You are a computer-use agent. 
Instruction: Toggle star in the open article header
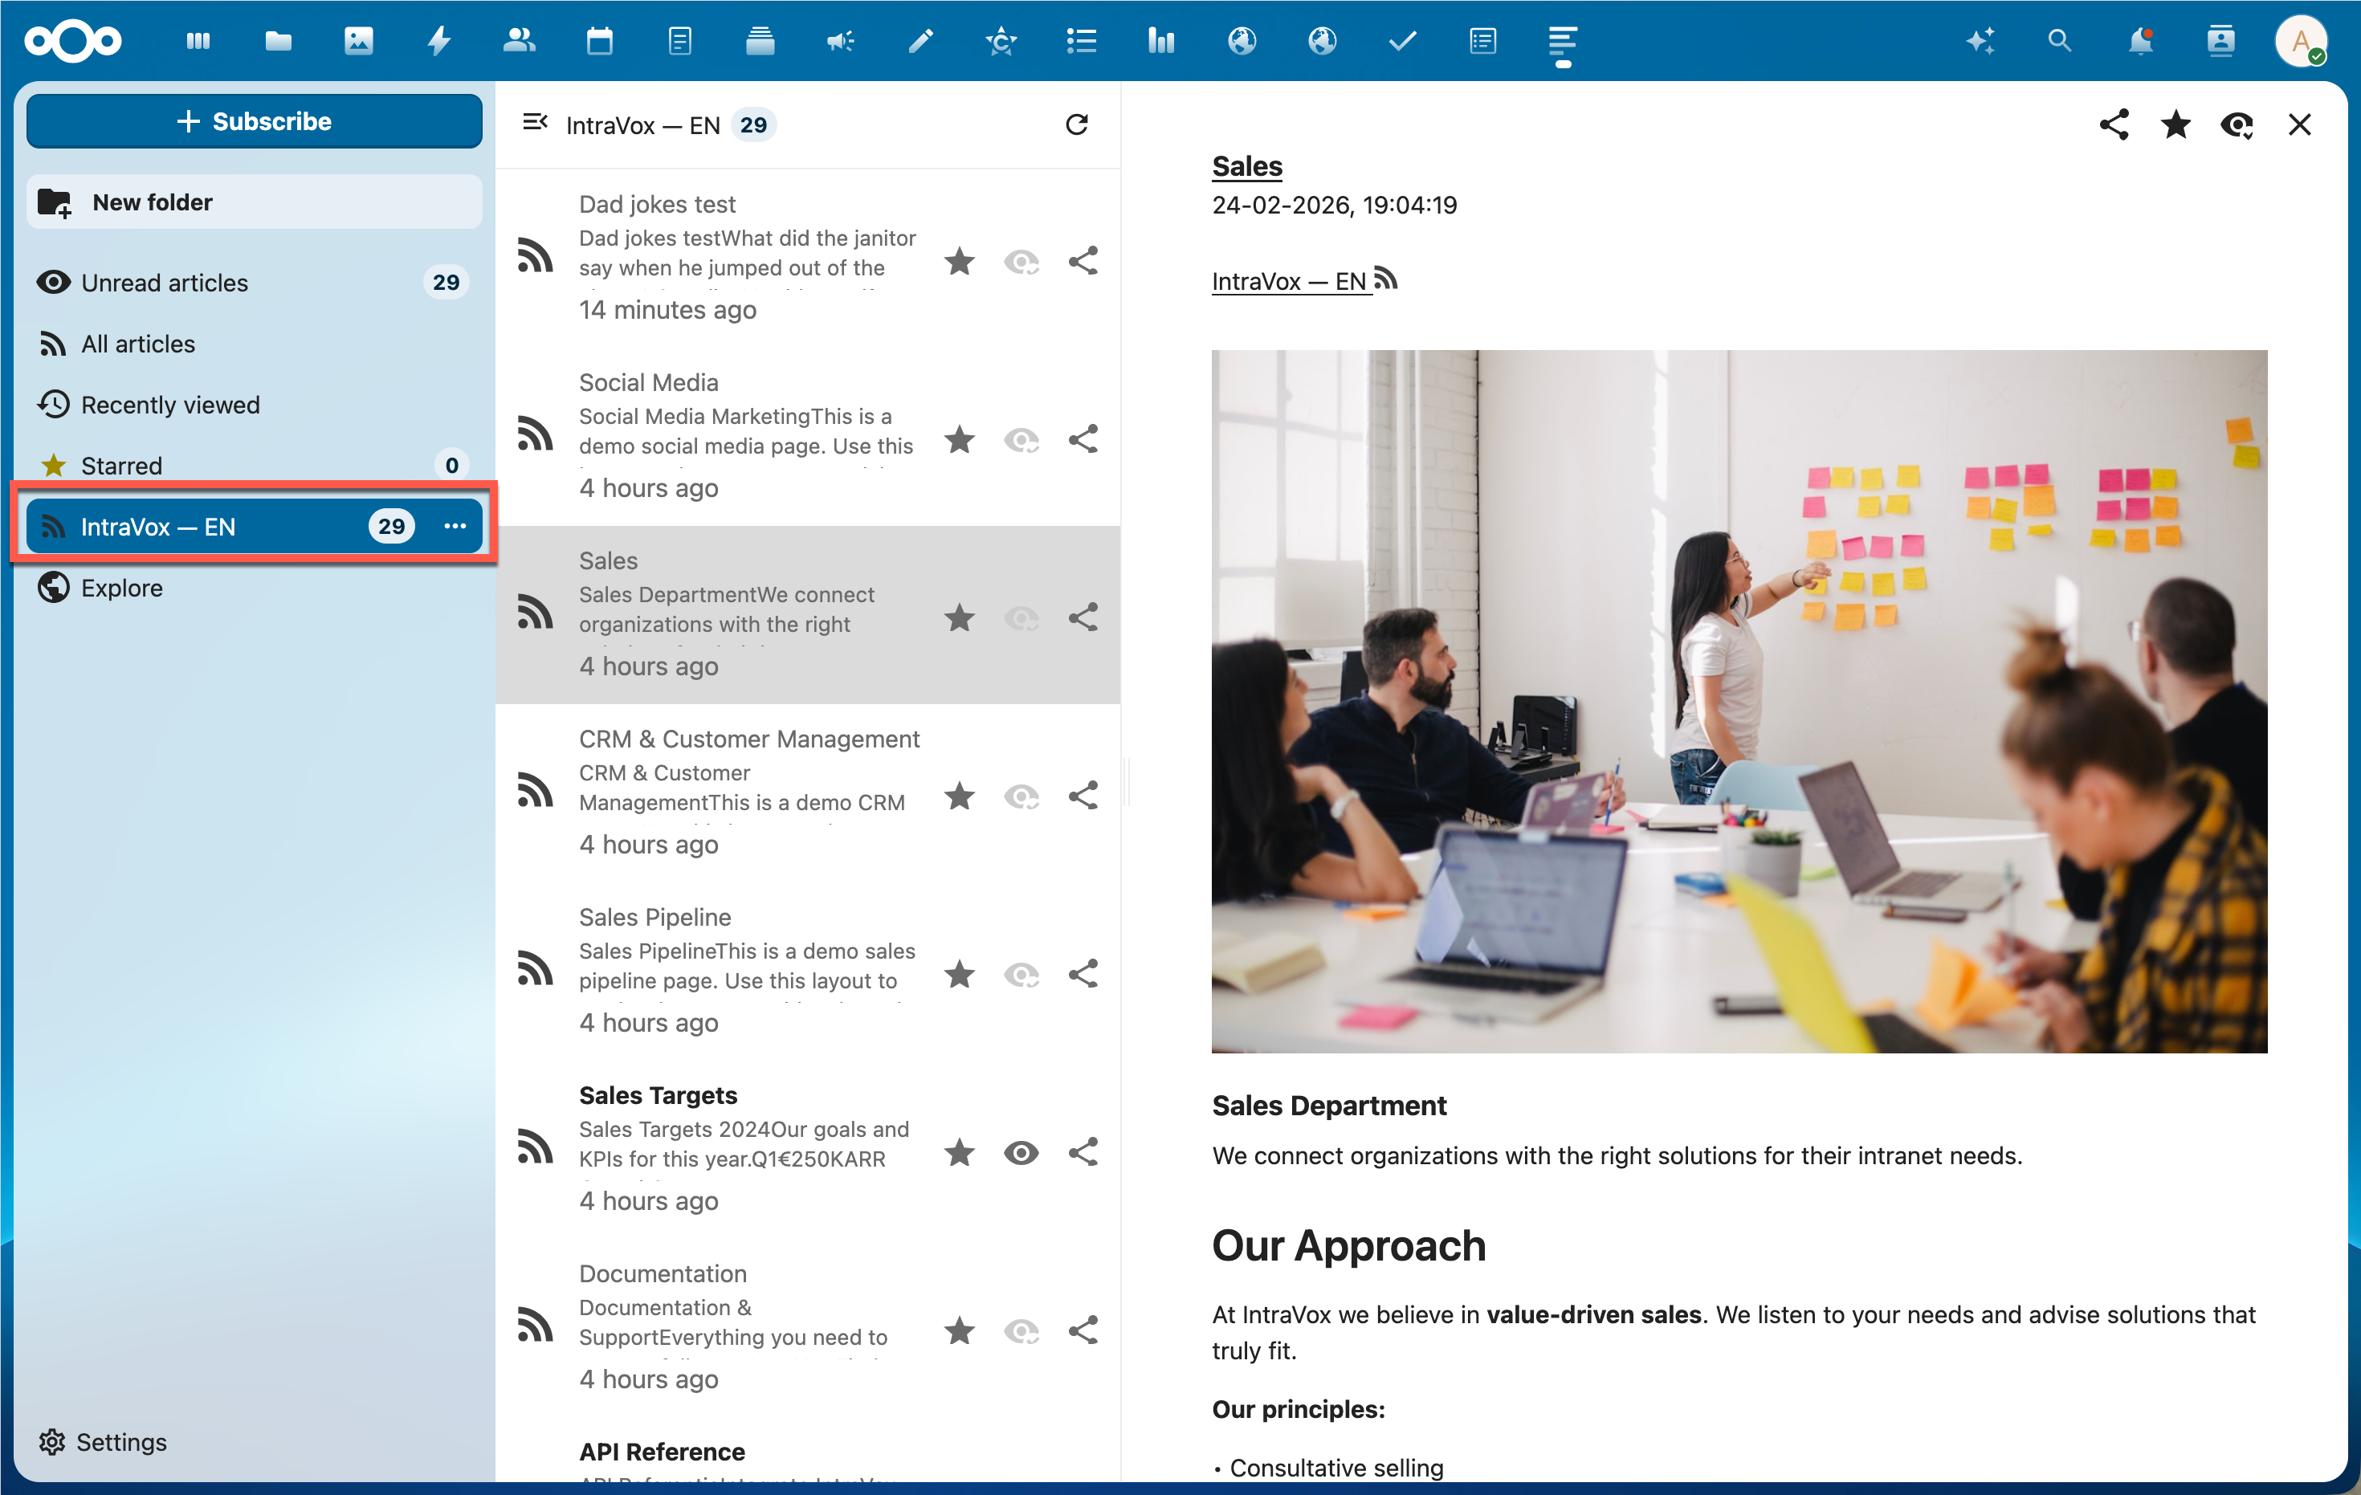click(x=2175, y=124)
